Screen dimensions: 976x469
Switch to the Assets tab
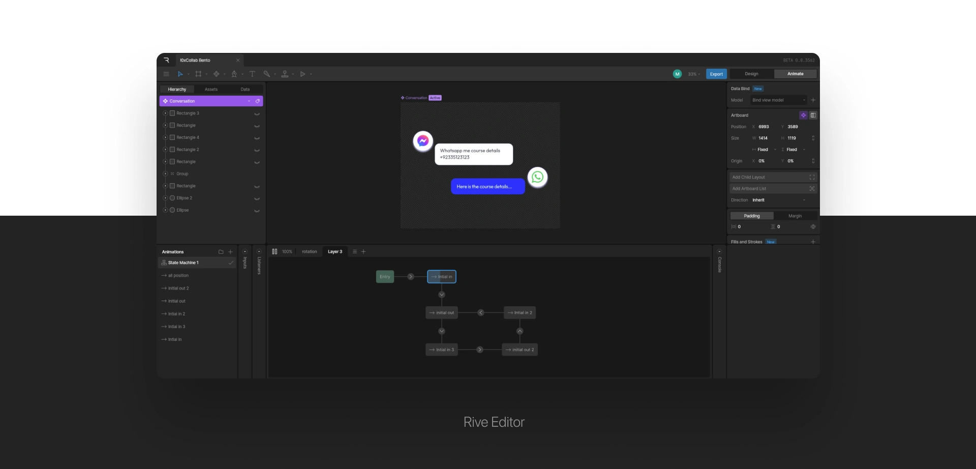[x=211, y=90]
